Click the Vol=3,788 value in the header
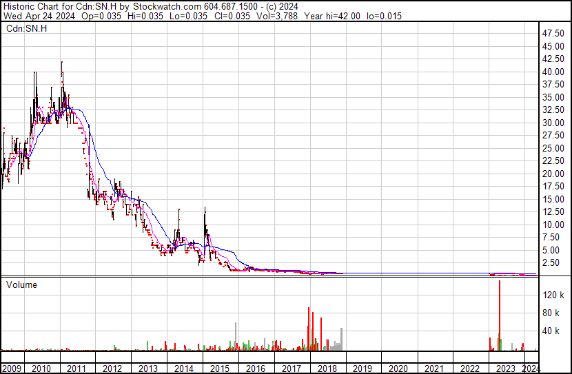This screenshot has width=572, height=374. click(x=277, y=16)
